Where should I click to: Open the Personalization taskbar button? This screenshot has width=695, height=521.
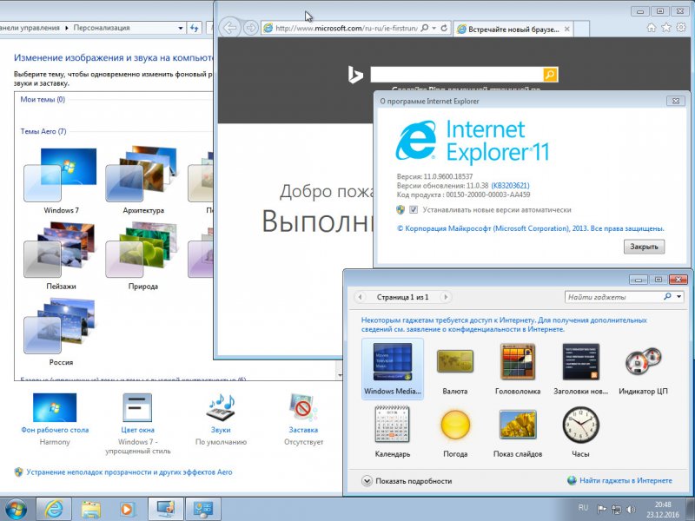click(x=165, y=509)
